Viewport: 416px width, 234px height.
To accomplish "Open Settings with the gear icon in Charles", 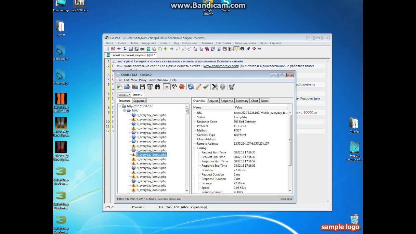I will click(x=223, y=87).
